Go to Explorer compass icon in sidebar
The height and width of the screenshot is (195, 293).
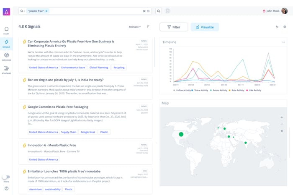(6, 55)
